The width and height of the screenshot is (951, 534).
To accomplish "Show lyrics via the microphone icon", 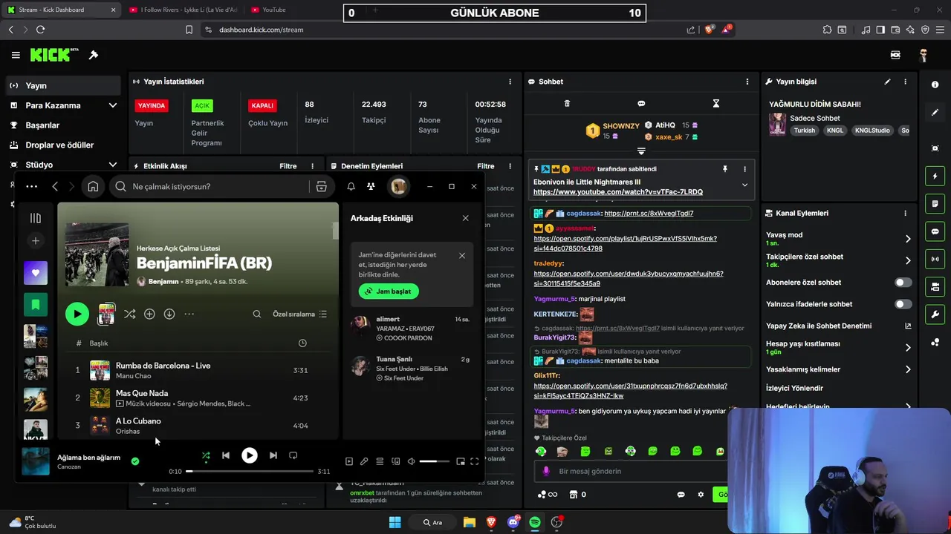I will [364, 461].
